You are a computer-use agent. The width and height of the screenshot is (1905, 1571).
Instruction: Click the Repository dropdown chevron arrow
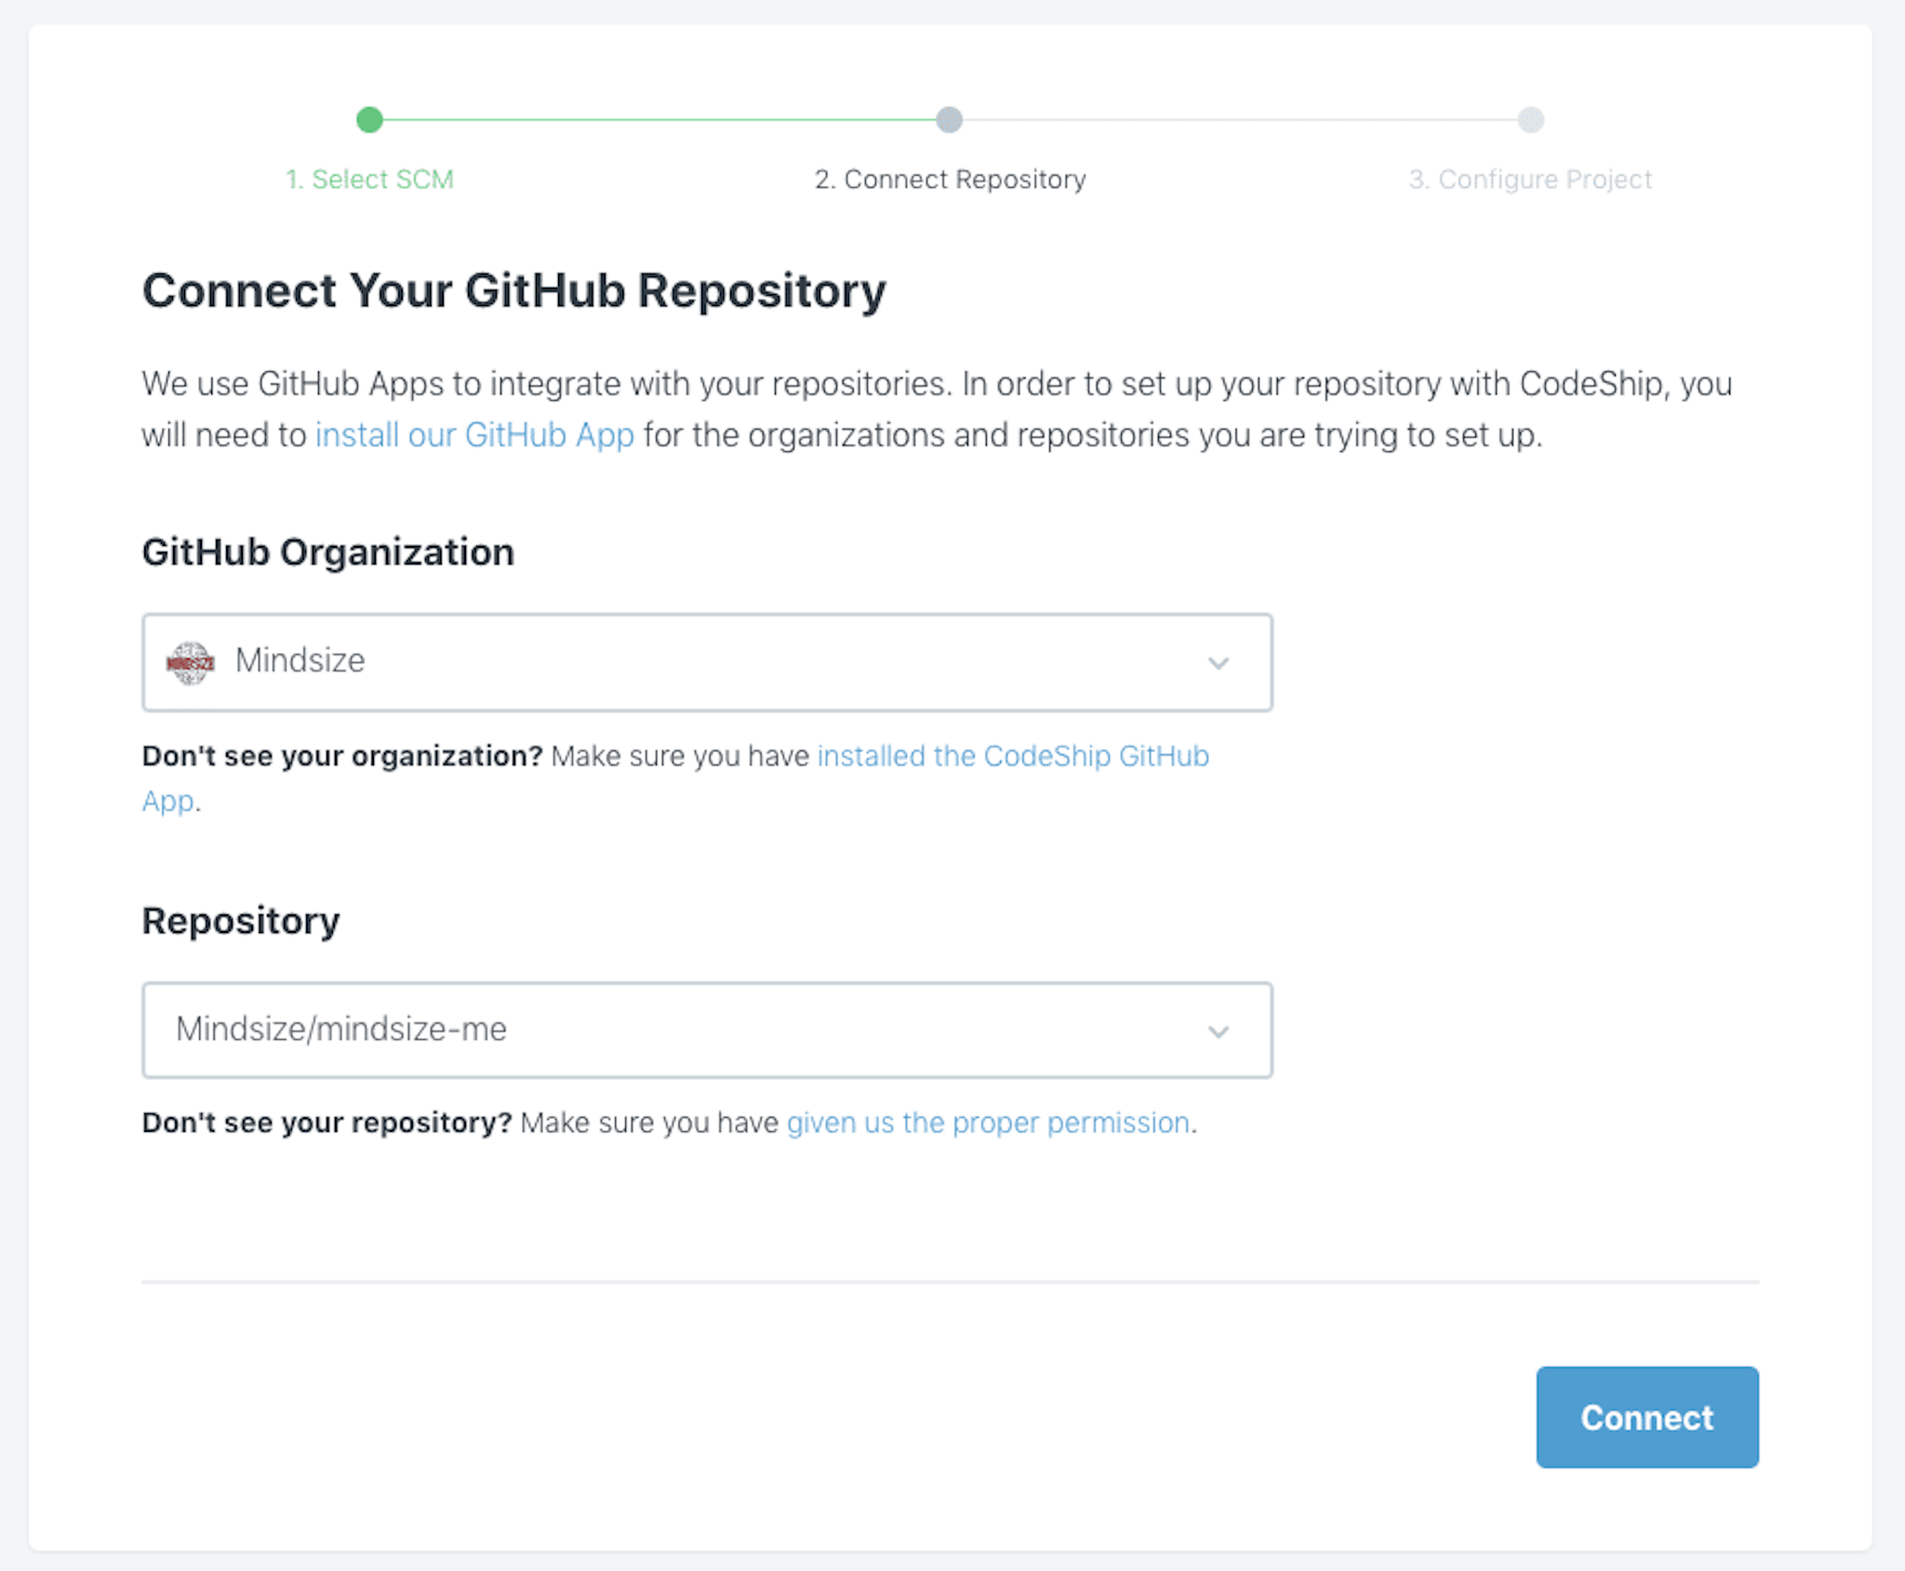pyautogui.click(x=1219, y=1032)
